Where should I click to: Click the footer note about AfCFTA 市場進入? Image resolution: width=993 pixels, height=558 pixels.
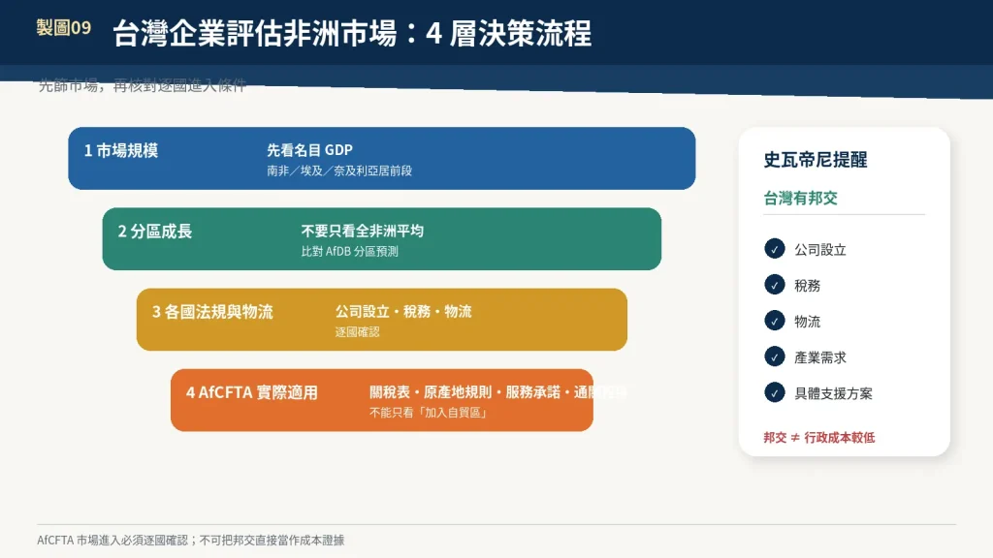(191, 541)
